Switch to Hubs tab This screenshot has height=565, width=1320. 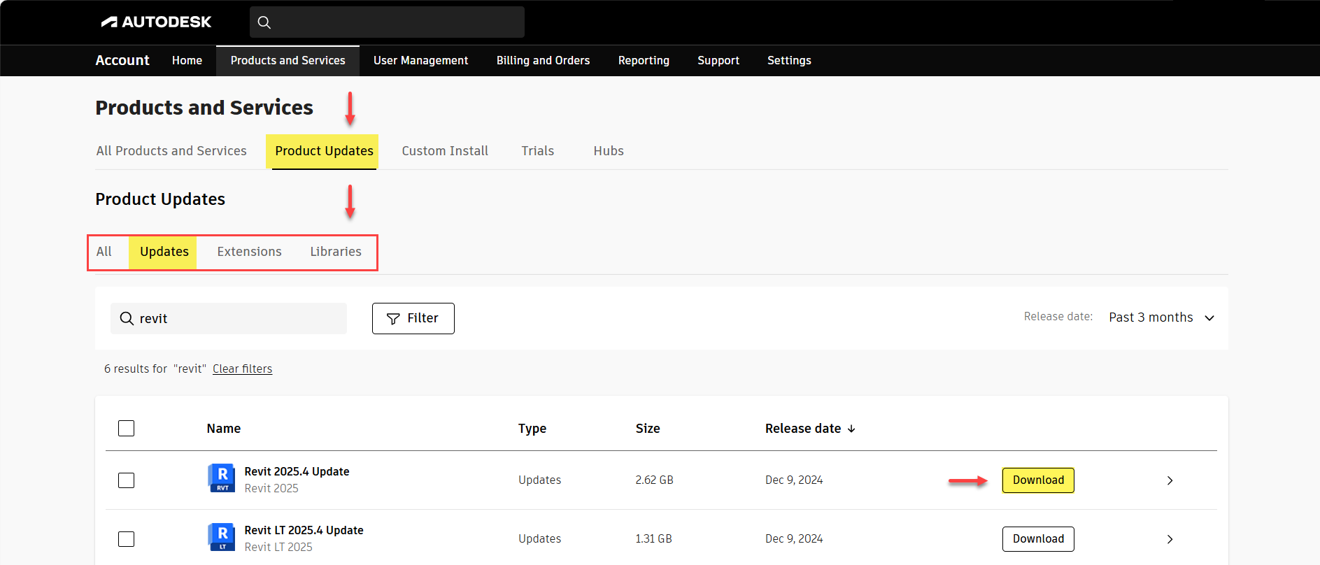(x=609, y=150)
